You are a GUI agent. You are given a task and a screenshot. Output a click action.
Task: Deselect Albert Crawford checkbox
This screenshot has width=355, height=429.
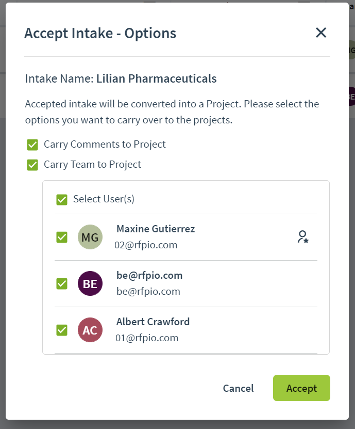click(x=62, y=330)
